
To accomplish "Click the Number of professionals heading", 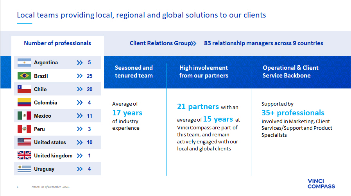I will click(x=57, y=43).
